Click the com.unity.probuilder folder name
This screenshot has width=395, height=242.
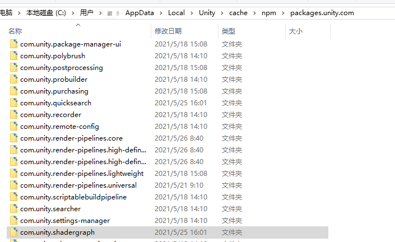54,80
